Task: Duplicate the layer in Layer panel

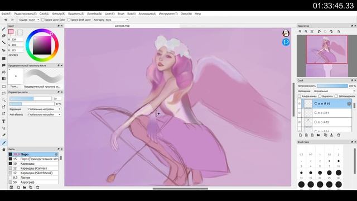Action: [x=325, y=135]
